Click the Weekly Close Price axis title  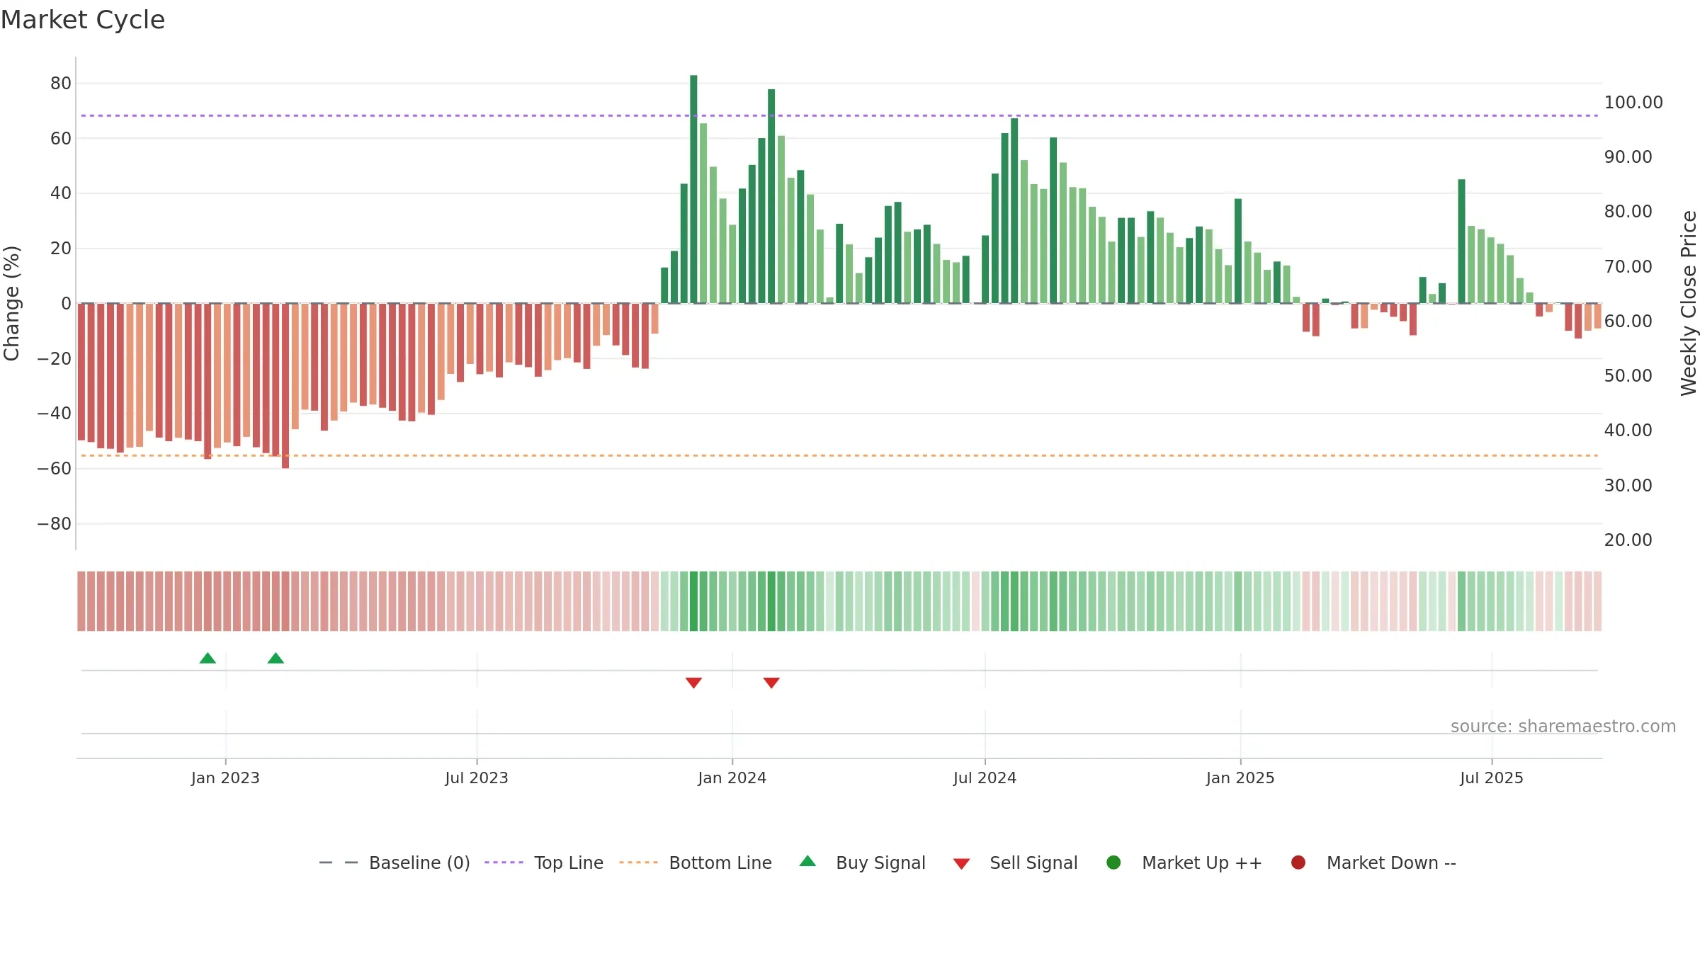coord(1689,303)
